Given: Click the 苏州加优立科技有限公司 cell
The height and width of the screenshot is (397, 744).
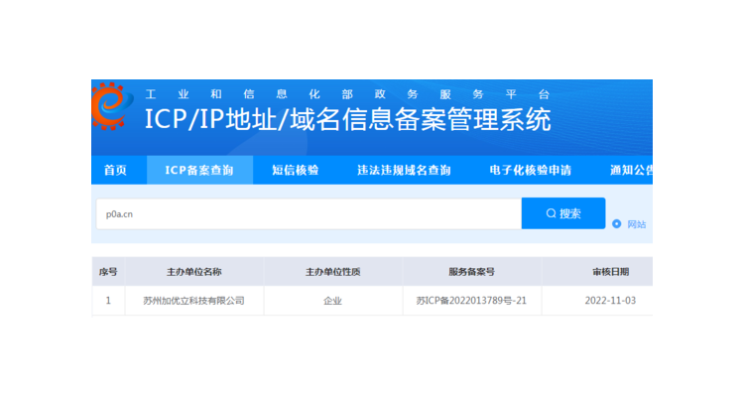Looking at the screenshot, I should point(194,301).
